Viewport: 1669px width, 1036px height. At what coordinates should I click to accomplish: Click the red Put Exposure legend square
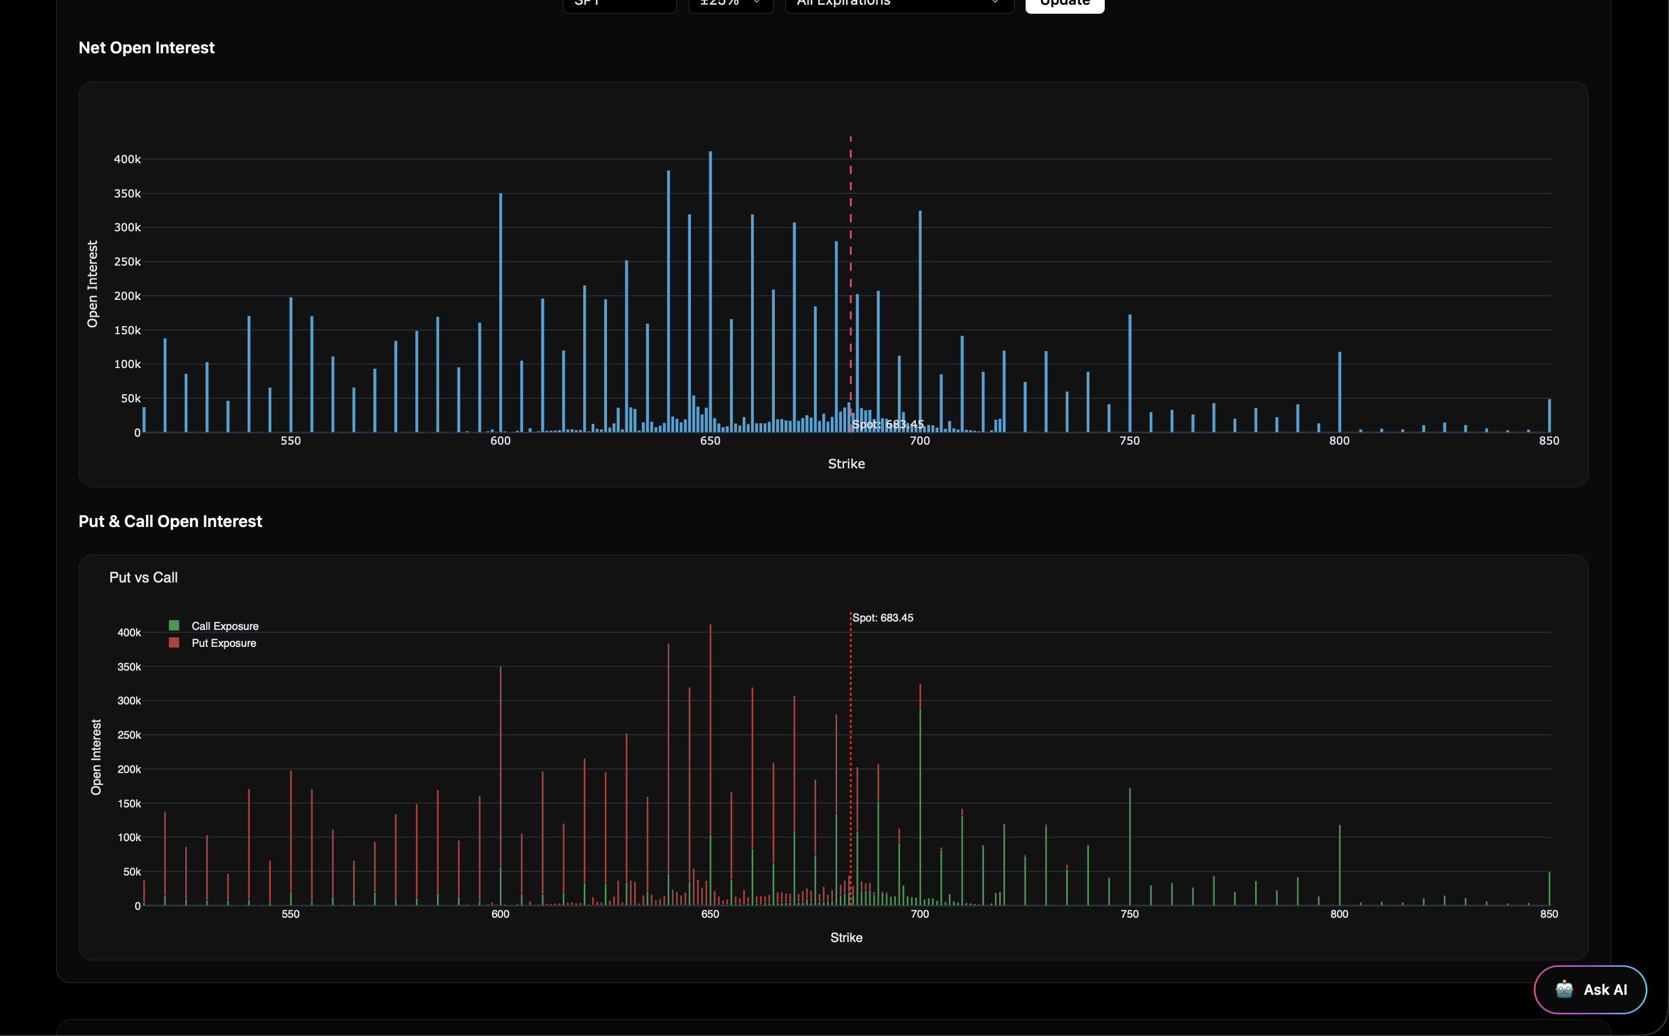[x=175, y=643]
